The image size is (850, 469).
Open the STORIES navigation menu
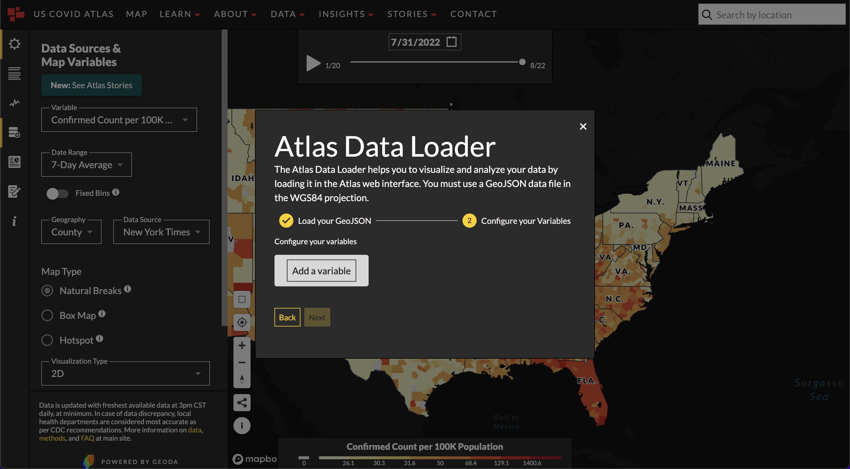pos(411,14)
